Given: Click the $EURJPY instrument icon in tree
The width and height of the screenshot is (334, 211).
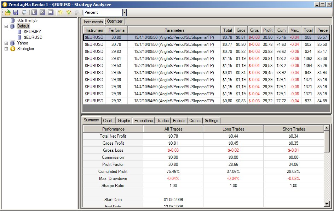Looking at the screenshot, I should pyautogui.click(x=19, y=32).
